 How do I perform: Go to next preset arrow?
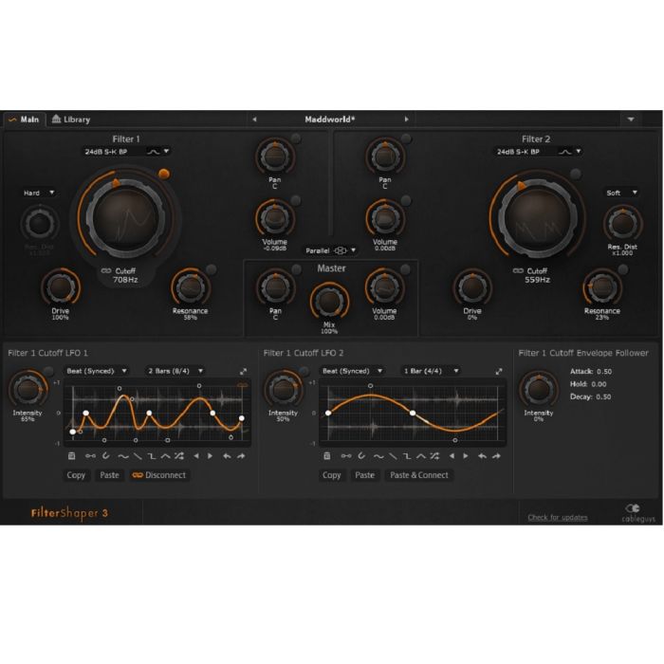coord(407,120)
